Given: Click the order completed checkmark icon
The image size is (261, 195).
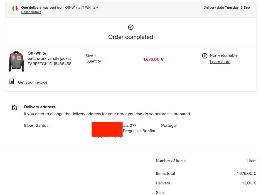Looking at the screenshot, I should [131, 27].
